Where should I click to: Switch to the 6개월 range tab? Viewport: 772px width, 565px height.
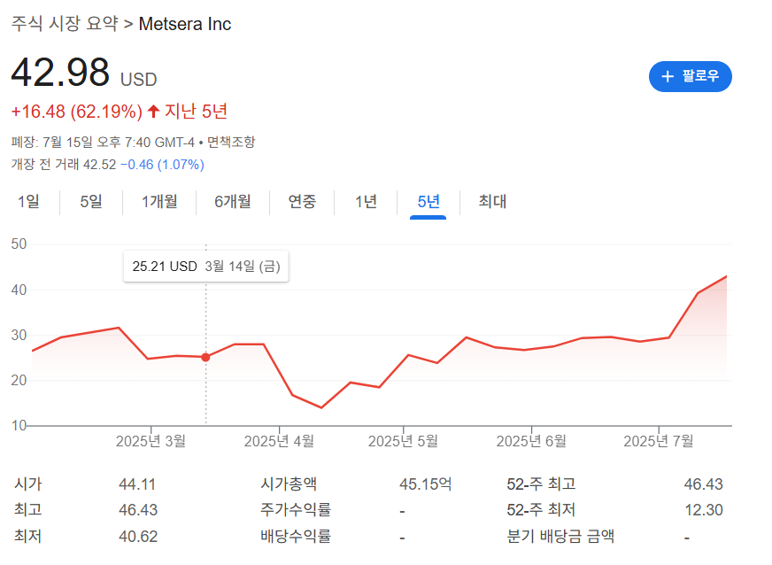point(232,201)
